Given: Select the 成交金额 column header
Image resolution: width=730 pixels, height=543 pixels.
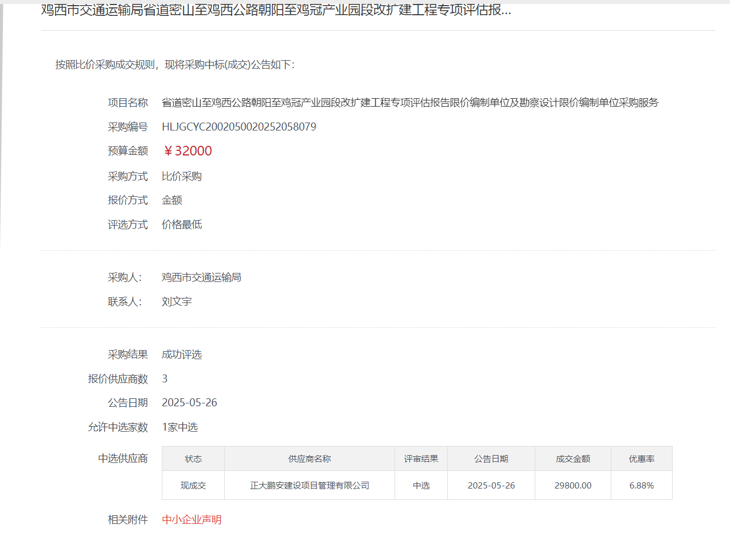Looking at the screenshot, I should 573,459.
